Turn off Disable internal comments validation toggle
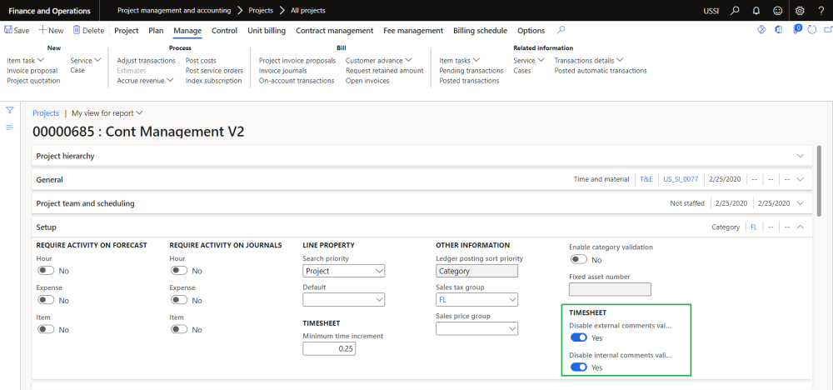The width and height of the screenshot is (833, 390). coord(578,367)
